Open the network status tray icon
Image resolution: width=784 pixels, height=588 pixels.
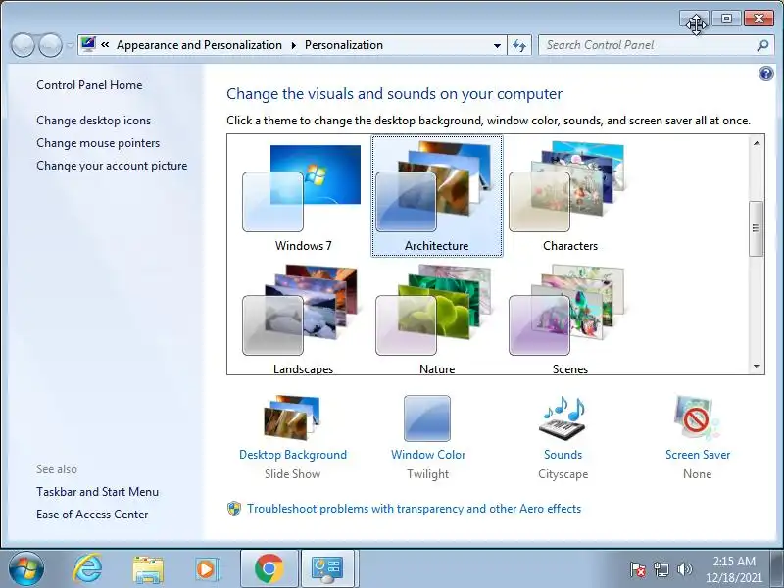[x=661, y=569]
